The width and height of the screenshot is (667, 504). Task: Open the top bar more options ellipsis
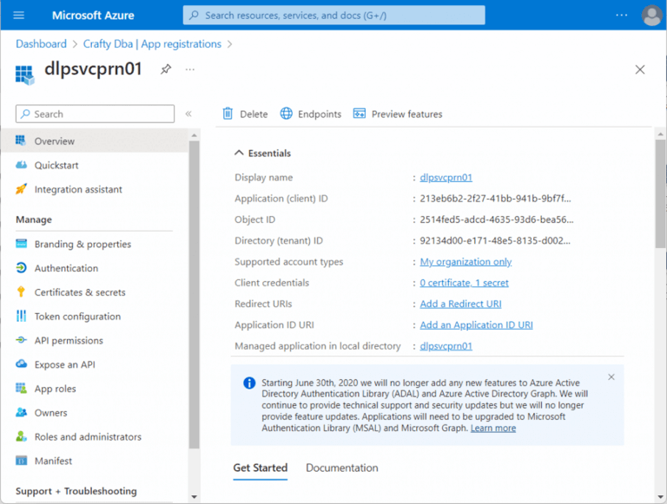coord(622,16)
